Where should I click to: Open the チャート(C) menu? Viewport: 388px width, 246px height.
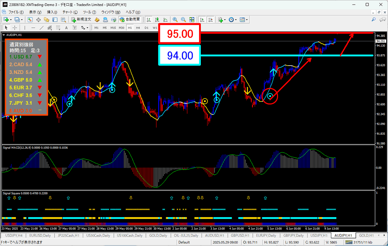coord(70,12)
